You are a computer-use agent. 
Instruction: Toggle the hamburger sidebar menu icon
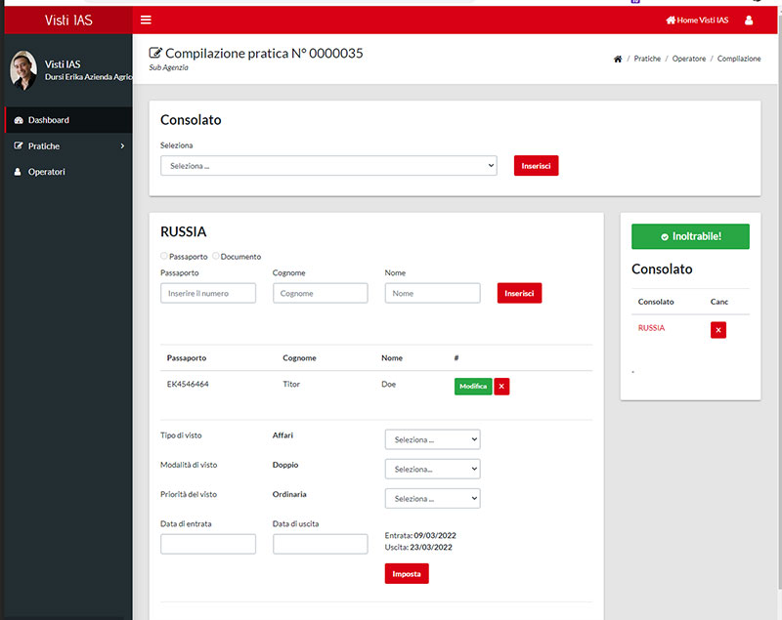(146, 20)
